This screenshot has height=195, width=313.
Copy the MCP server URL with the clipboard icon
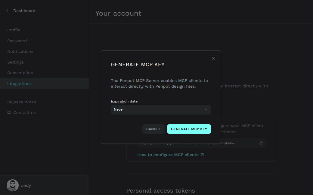tap(261, 143)
